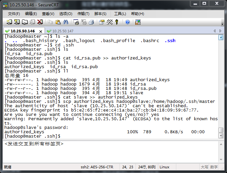Click the terminal scrollbar down arrow
227x173 pixels.
(221, 136)
